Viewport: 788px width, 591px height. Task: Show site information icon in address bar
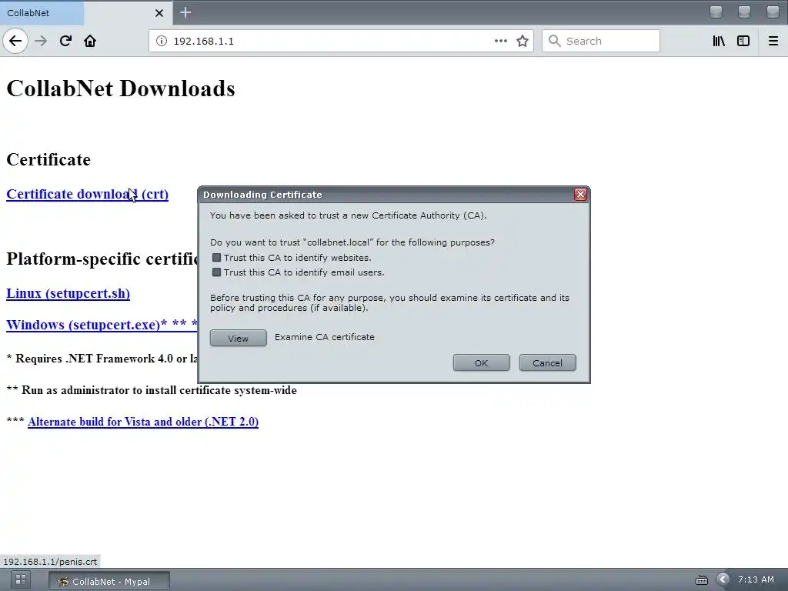pyautogui.click(x=162, y=41)
